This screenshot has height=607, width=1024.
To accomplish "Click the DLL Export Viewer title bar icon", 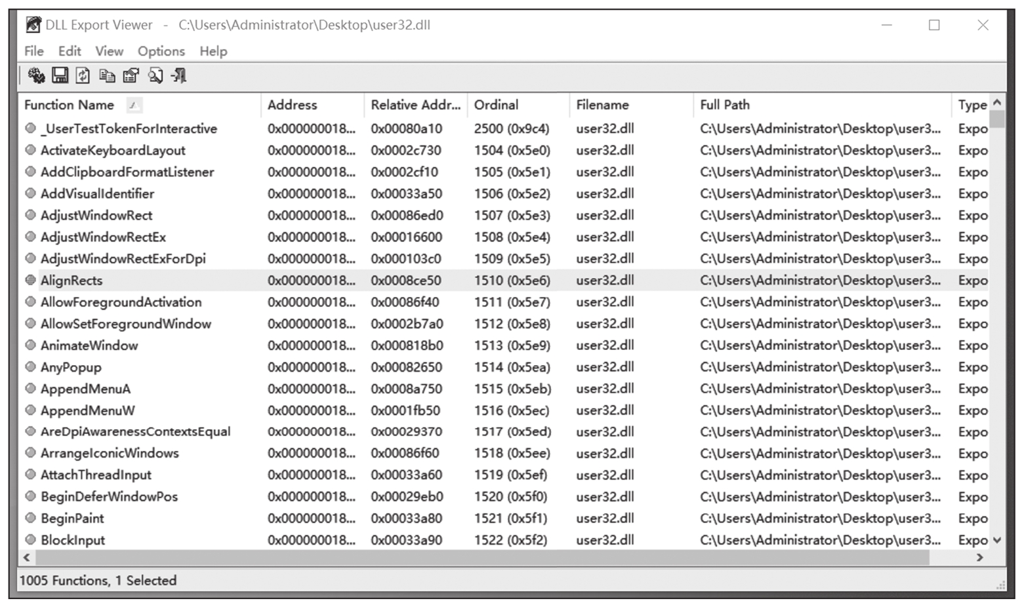I will [x=33, y=25].
